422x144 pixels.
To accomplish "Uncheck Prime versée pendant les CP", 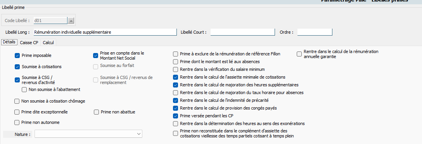I will point(175,116).
